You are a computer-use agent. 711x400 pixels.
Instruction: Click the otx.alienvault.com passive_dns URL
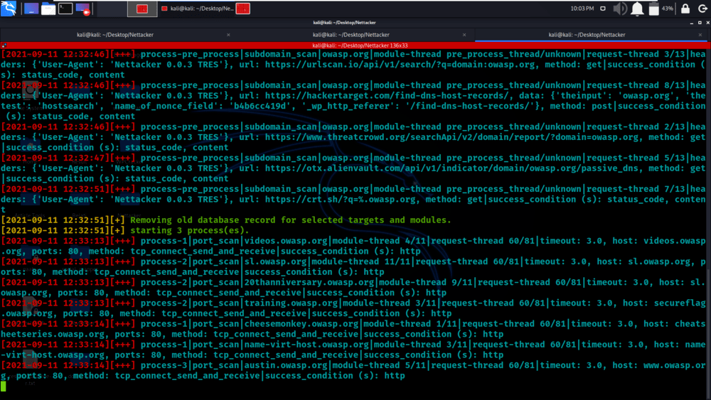[x=451, y=168]
